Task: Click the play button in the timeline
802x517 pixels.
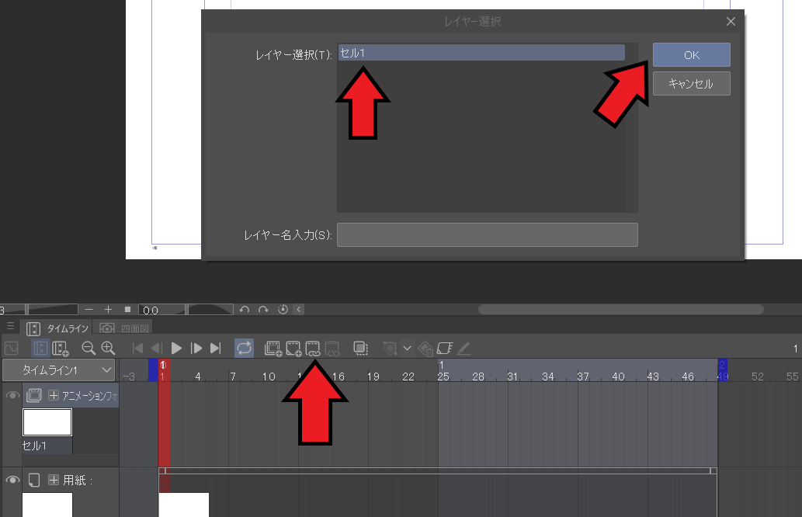Action: click(176, 349)
